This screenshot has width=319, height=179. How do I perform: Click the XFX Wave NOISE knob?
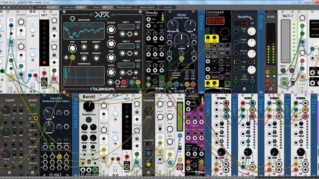coord(84,47)
